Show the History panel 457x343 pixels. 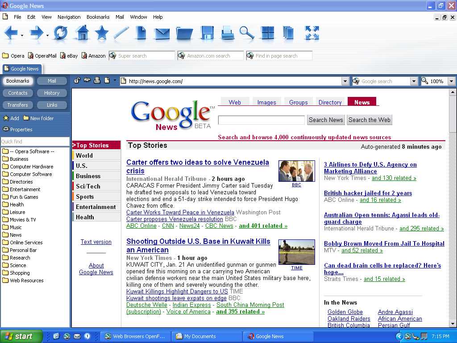[52, 93]
